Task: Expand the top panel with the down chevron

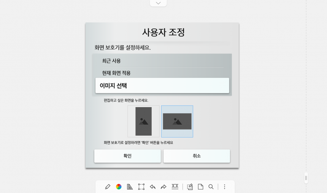Action: click(158, 3)
